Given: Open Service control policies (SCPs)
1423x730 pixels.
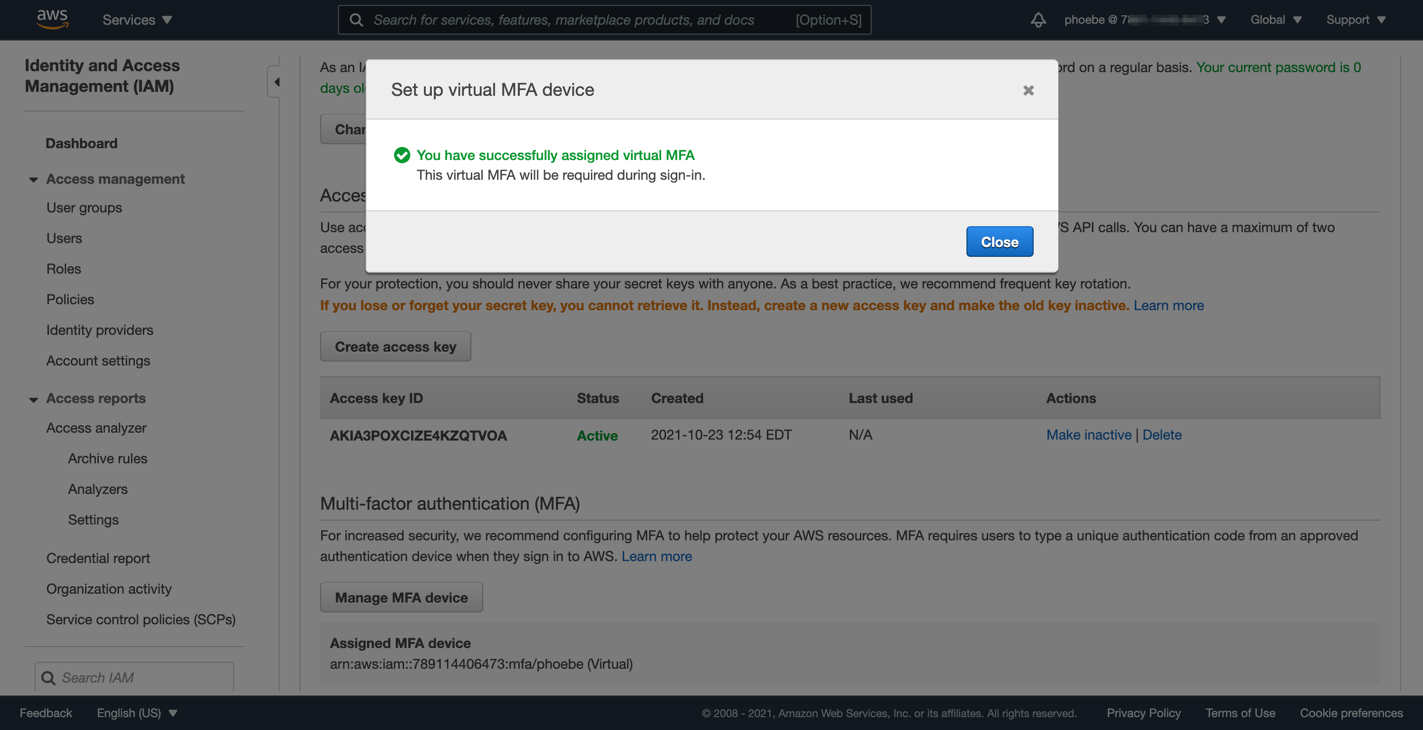Looking at the screenshot, I should point(141,619).
